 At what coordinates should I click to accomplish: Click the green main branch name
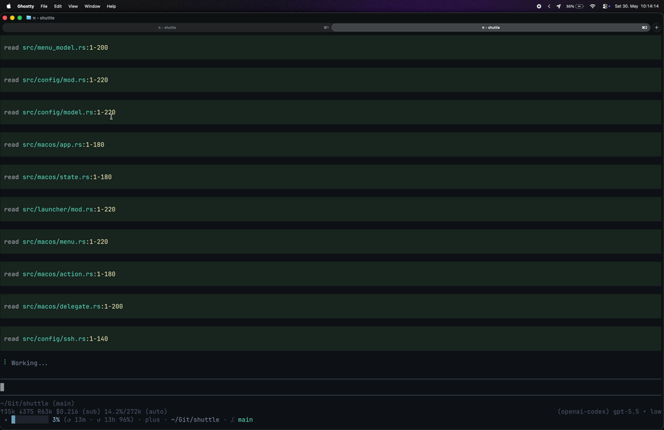[245, 420]
